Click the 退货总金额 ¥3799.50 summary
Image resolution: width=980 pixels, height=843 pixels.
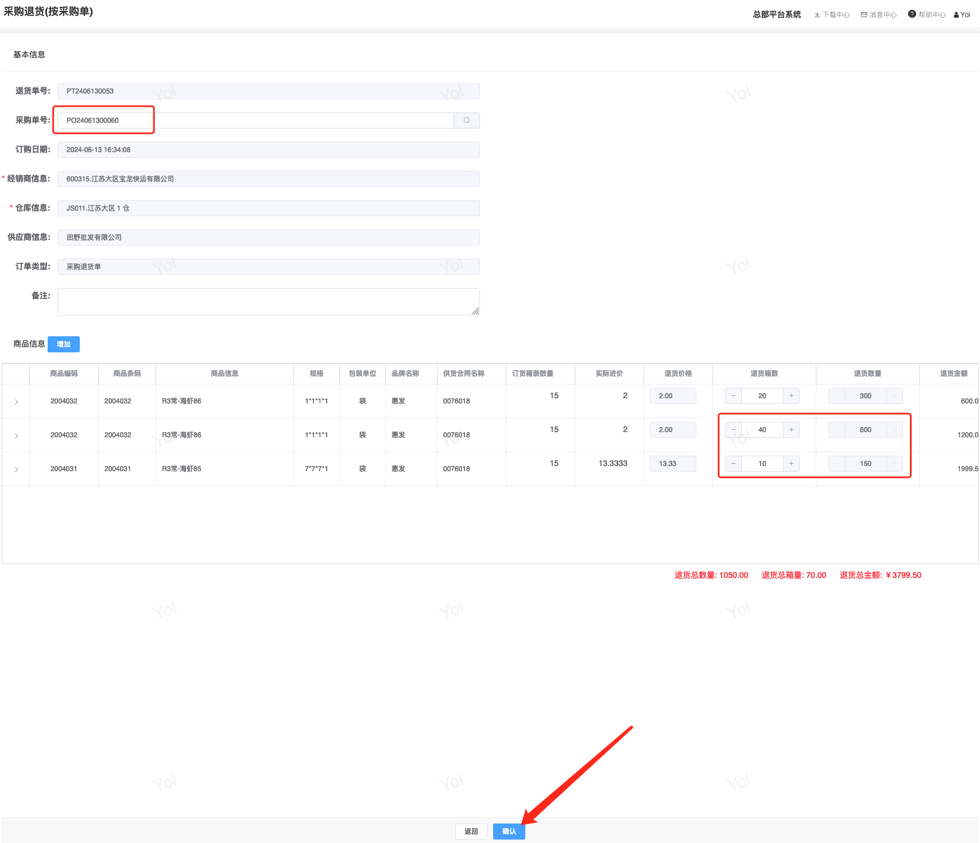[x=881, y=575]
